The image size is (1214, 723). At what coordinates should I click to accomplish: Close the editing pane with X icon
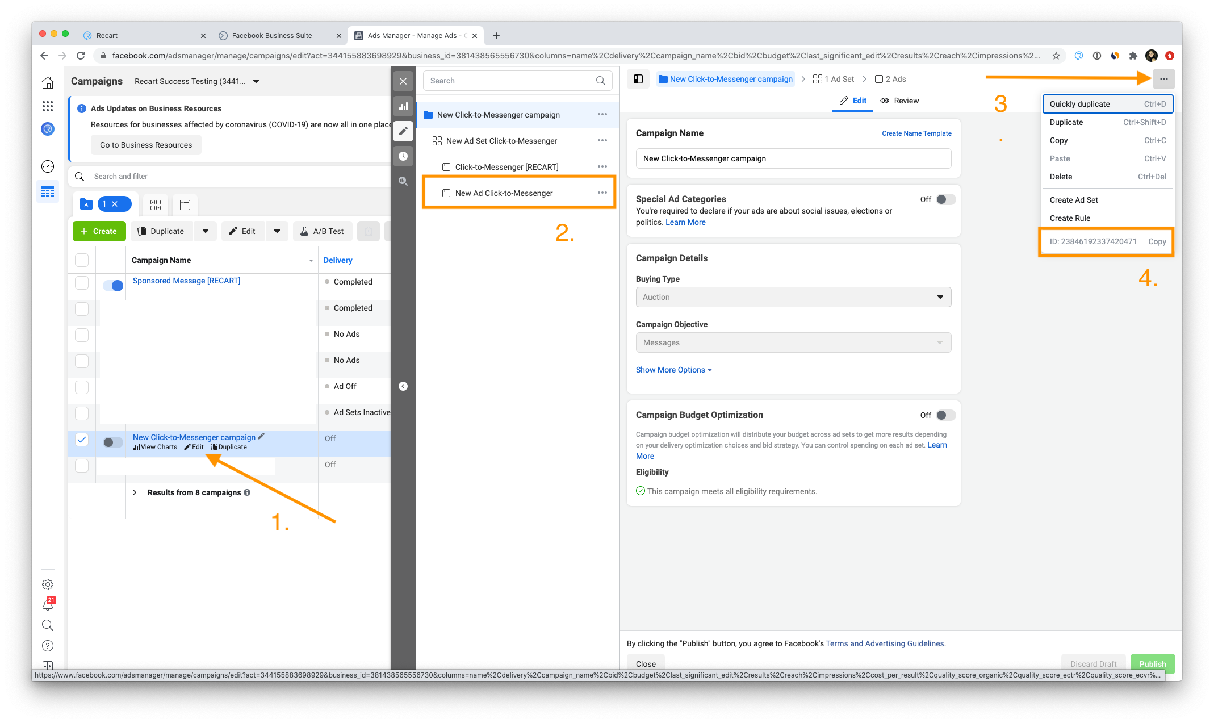tap(403, 81)
